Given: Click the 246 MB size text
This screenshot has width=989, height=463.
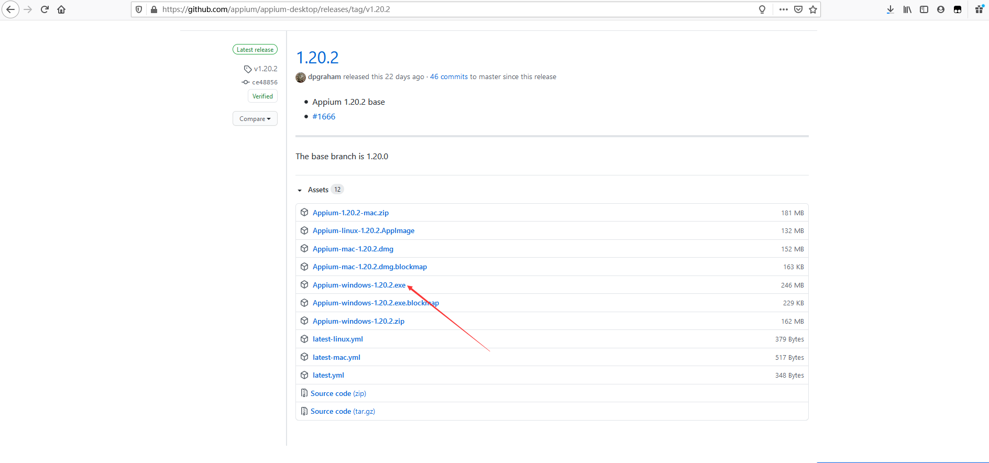Looking at the screenshot, I should pos(792,285).
